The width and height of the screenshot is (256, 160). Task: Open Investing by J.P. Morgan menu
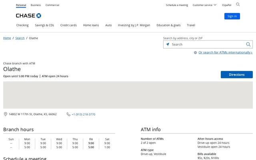pyautogui.click(x=134, y=25)
